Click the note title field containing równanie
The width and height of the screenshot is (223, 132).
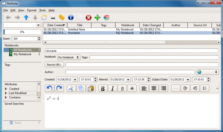132,51
